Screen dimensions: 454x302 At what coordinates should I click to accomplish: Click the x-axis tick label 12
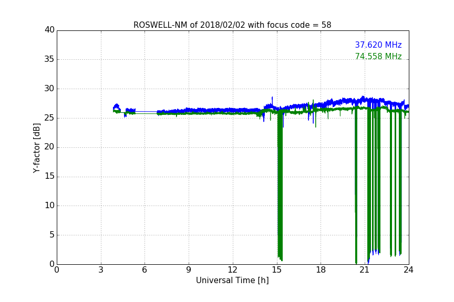tap(233, 270)
